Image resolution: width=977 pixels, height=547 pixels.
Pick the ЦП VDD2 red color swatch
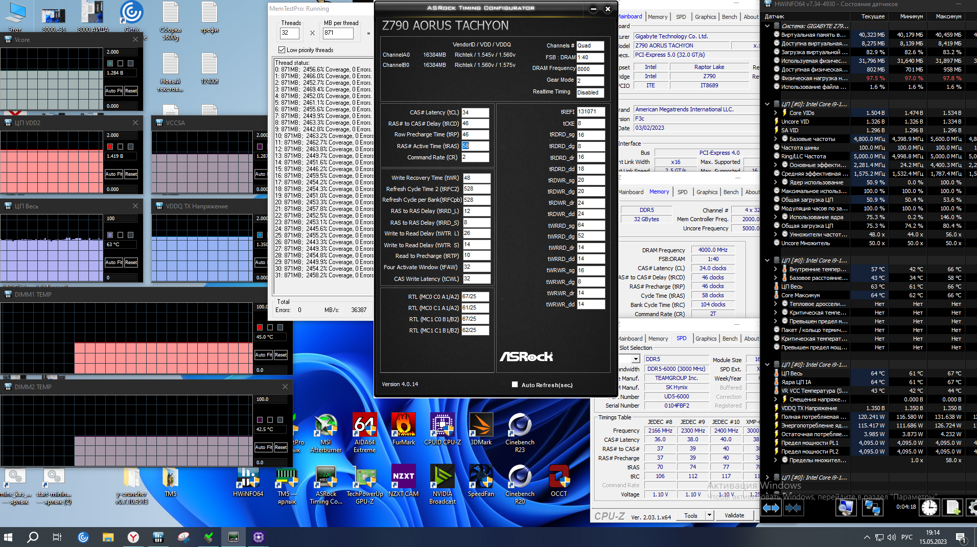[x=110, y=147]
